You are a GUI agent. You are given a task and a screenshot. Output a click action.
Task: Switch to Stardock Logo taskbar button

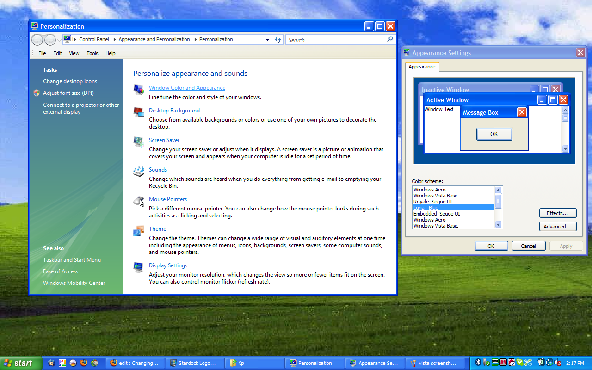tap(195, 363)
